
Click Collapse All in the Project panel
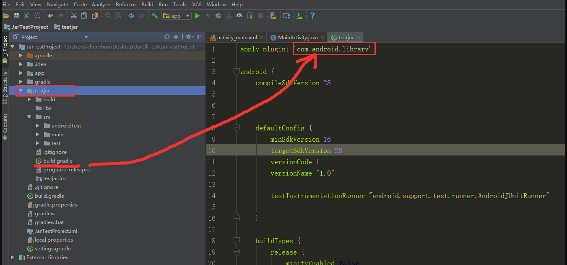176,37
